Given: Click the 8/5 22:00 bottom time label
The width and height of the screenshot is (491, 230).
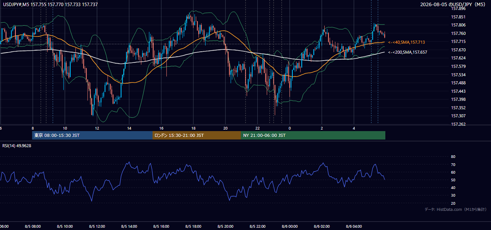Looking at the screenshot, I should click(x=257, y=227).
